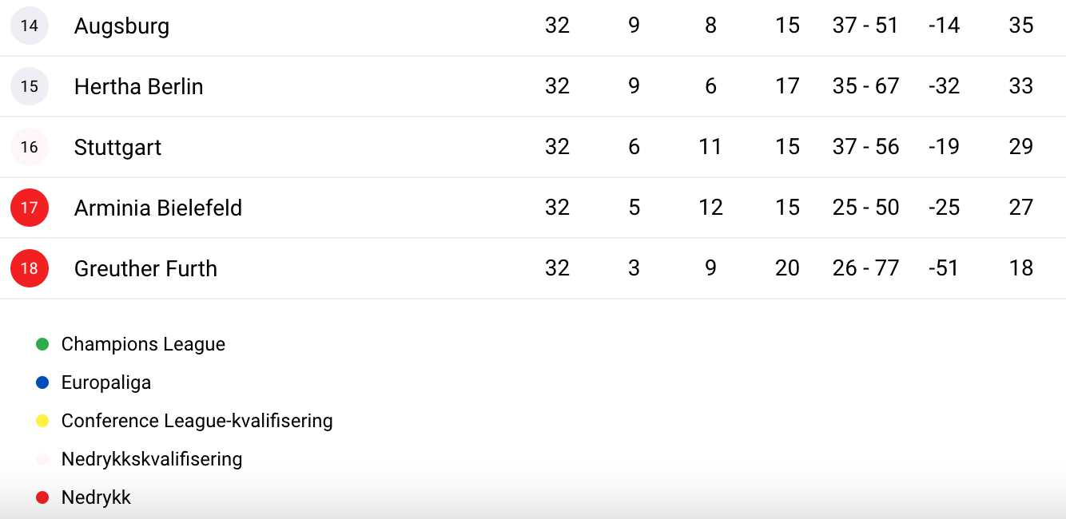Click the Conference League-kvalifisering legend label
Viewport: 1066px width, 519px height.
click(197, 421)
